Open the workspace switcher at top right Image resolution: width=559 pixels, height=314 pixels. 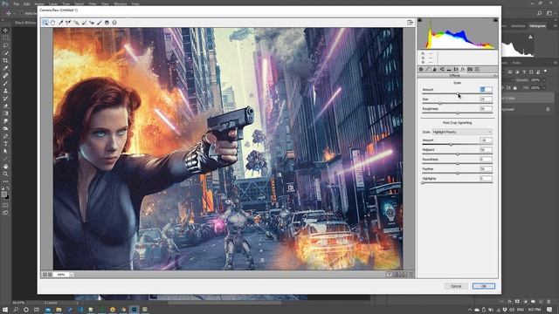[549, 13]
